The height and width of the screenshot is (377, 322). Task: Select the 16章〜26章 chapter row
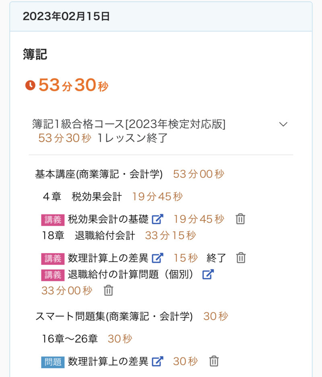(x=70, y=339)
